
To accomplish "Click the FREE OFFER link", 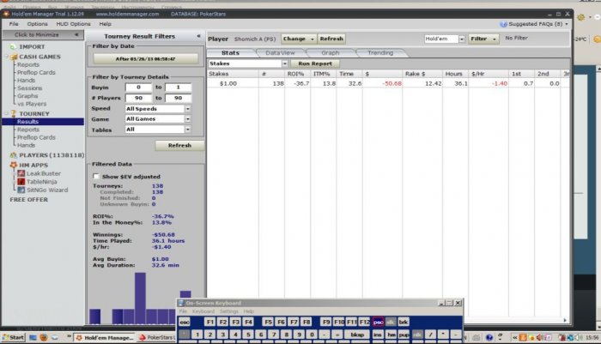I will pyautogui.click(x=28, y=200).
